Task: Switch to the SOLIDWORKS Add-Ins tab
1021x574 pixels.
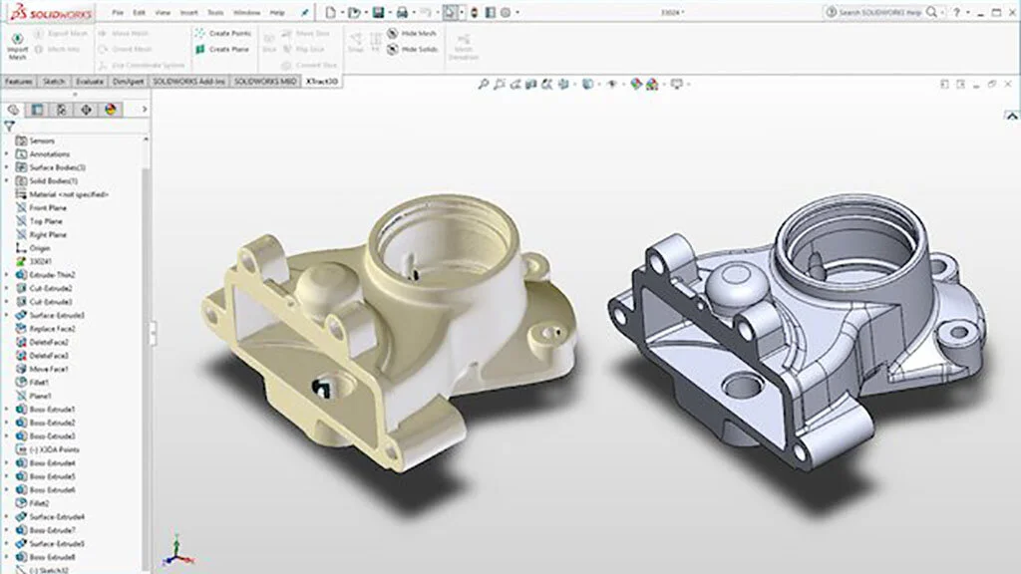Action: pos(188,82)
